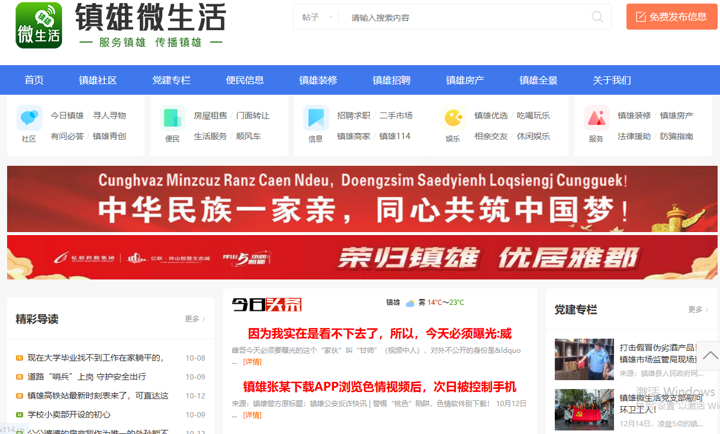Viewport: 720px width, 434px height.
Task: Click 详情 under the 镇雄警方 article summary
Action: click(x=252, y=415)
